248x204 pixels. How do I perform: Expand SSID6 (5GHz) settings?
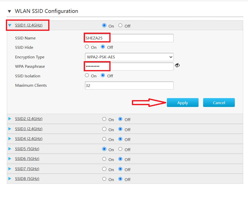10,159
